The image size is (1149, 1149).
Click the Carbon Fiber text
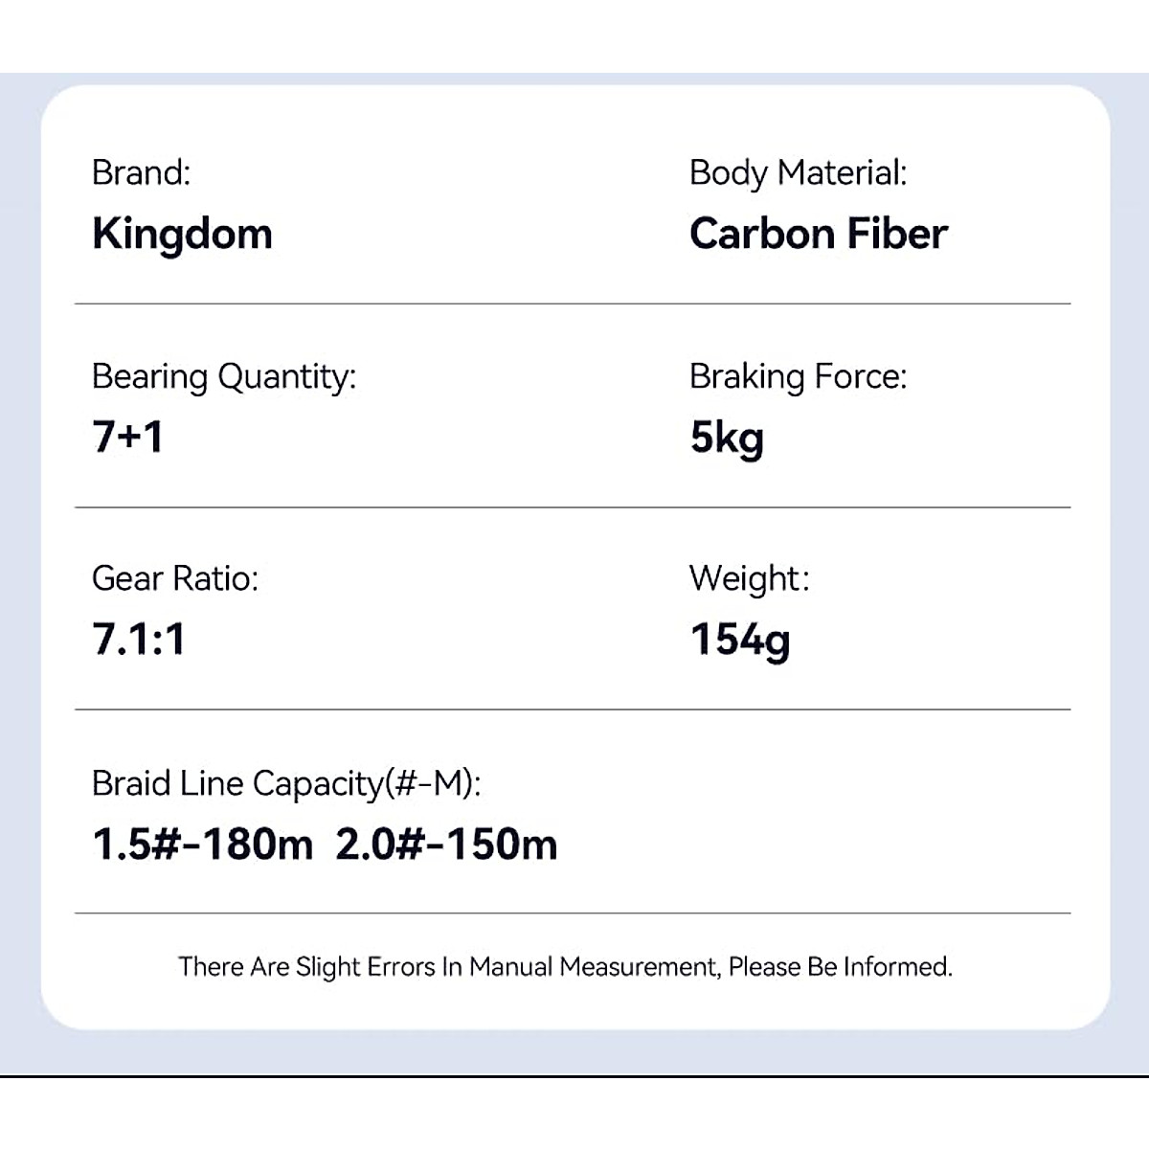tap(819, 234)
